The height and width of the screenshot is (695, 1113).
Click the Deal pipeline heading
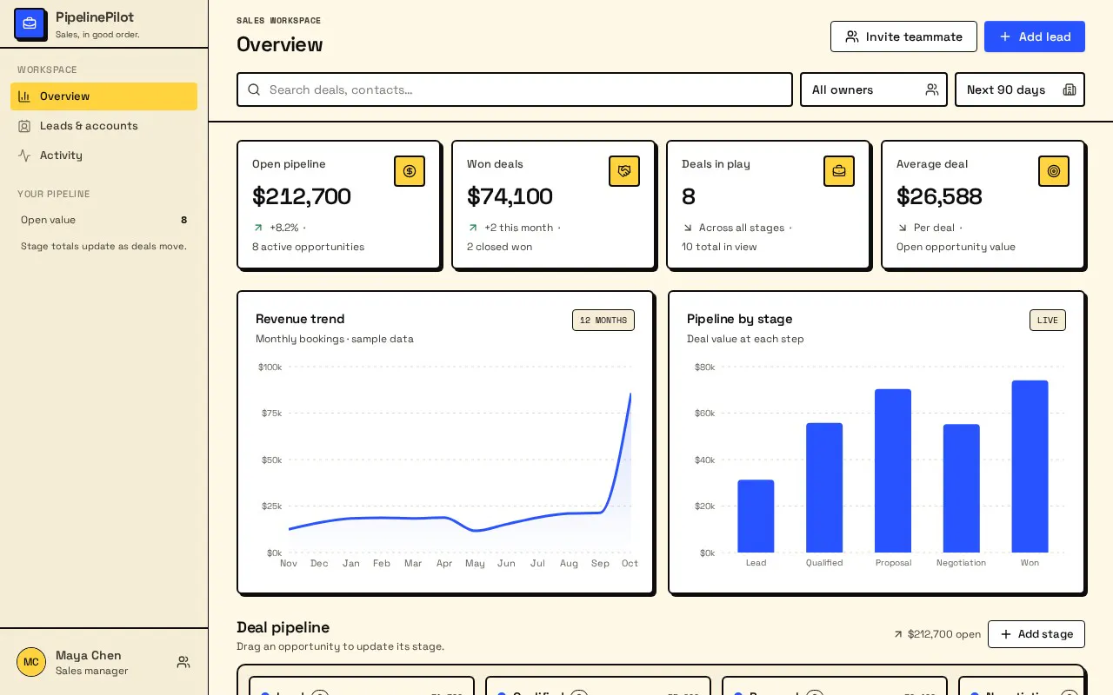point(283,627)
